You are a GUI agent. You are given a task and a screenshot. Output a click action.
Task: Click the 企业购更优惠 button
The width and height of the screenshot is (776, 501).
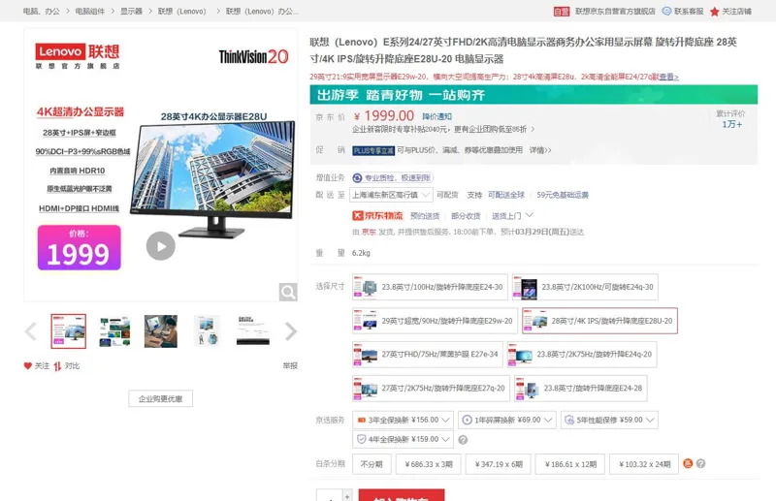point(160,398)
